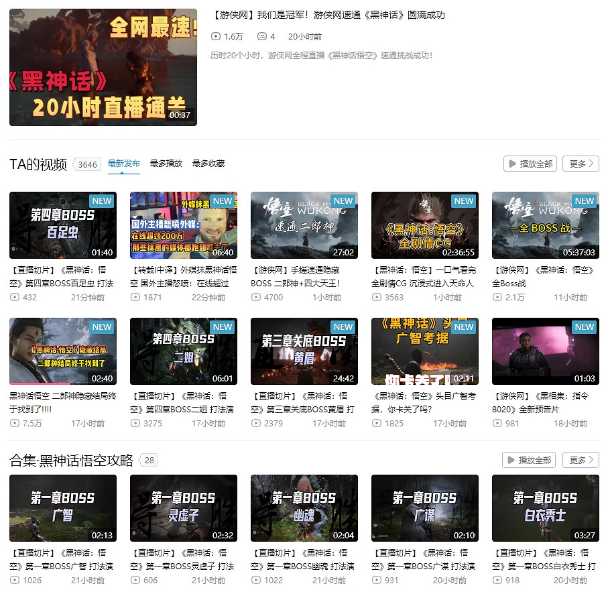This screenshot has width=608, height=596.
Task: Open the video count badge showing 3646
Action: click(86, 163)
